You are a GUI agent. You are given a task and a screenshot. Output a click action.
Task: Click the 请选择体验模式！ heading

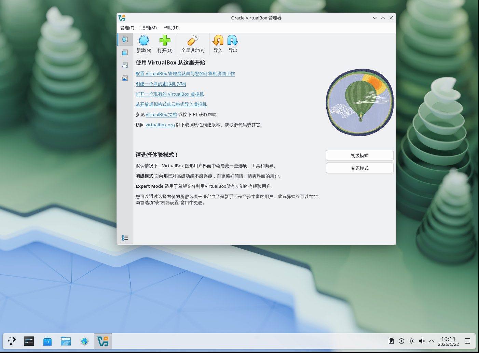[157, 155]
